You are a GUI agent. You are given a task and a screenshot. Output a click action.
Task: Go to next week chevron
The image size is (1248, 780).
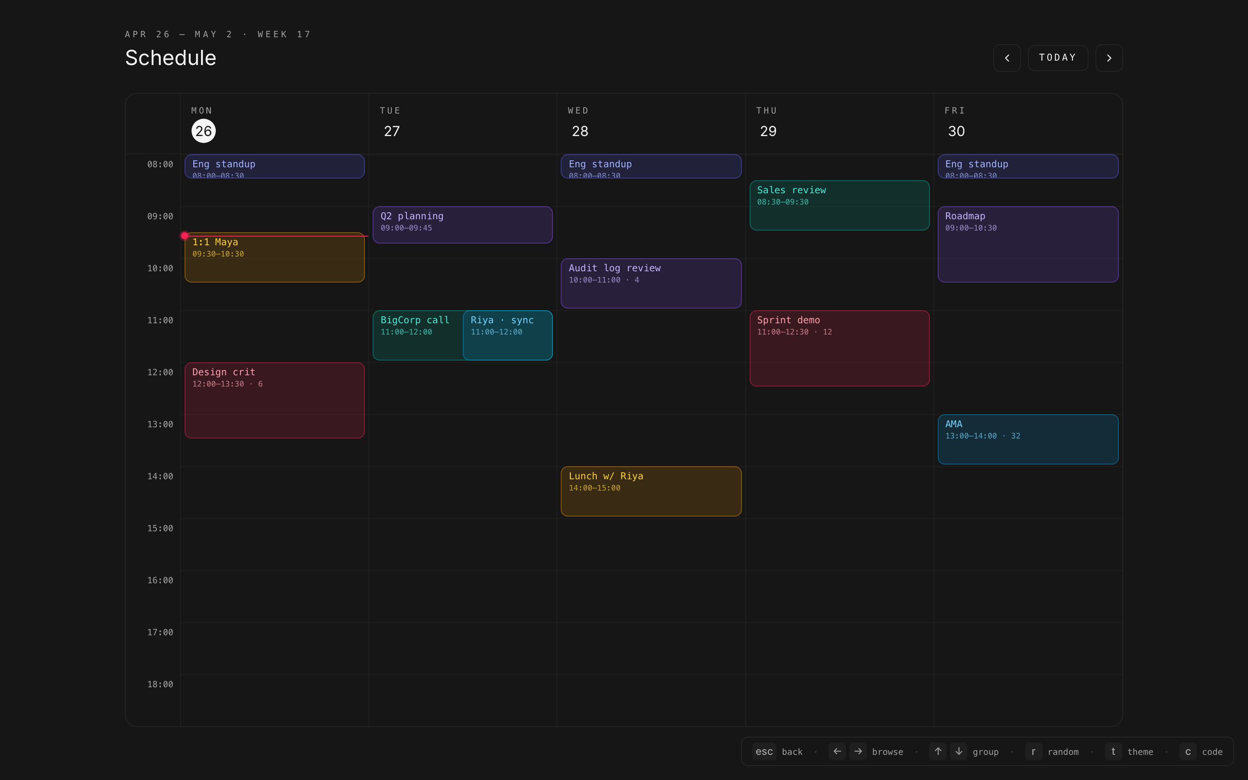click(x=1109, y=58)
